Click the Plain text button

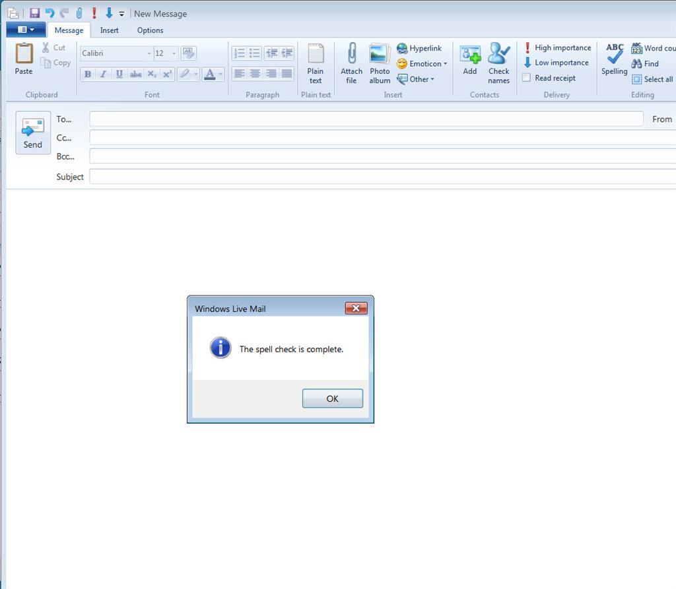click(316, 63)
